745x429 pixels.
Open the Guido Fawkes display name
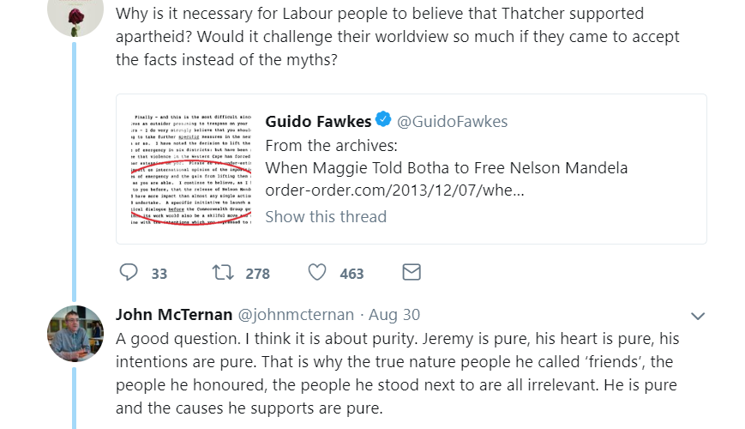point(319,121)
